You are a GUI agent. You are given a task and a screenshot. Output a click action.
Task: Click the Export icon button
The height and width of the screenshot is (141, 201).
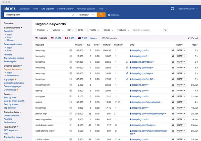193,38
